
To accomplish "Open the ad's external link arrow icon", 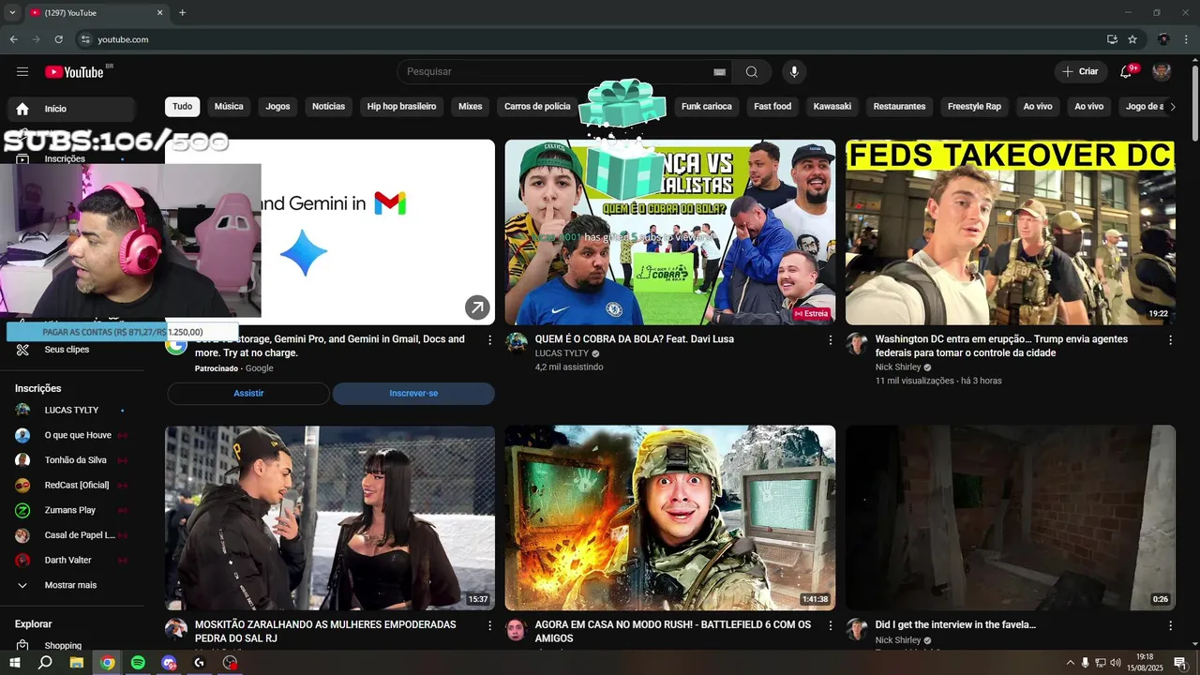I will [477, 307].
